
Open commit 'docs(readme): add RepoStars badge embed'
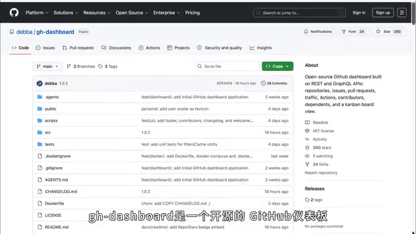click(x=183, y=227)
